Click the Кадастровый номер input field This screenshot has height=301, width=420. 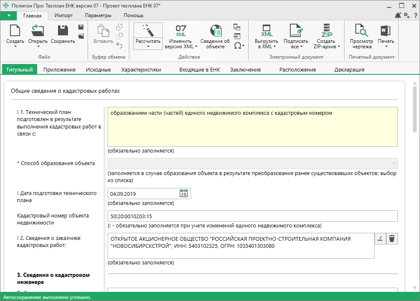coord(252,216)
